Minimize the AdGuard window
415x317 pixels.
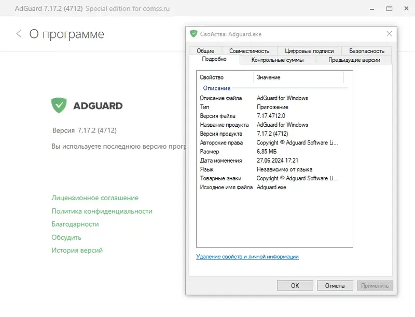coord(372,9)
